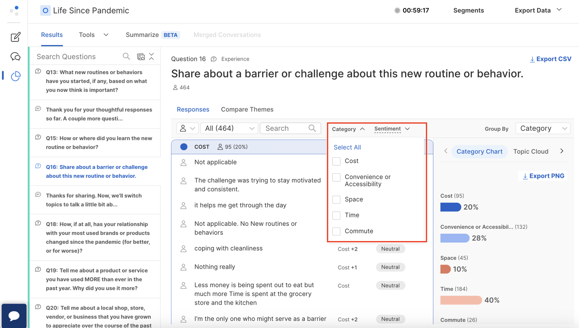Click the Export CSV link
Image resolution: width=579 pixels, height=328 pixels.
550,59
